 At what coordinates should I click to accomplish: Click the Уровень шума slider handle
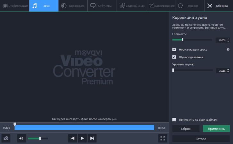(173, 70)
